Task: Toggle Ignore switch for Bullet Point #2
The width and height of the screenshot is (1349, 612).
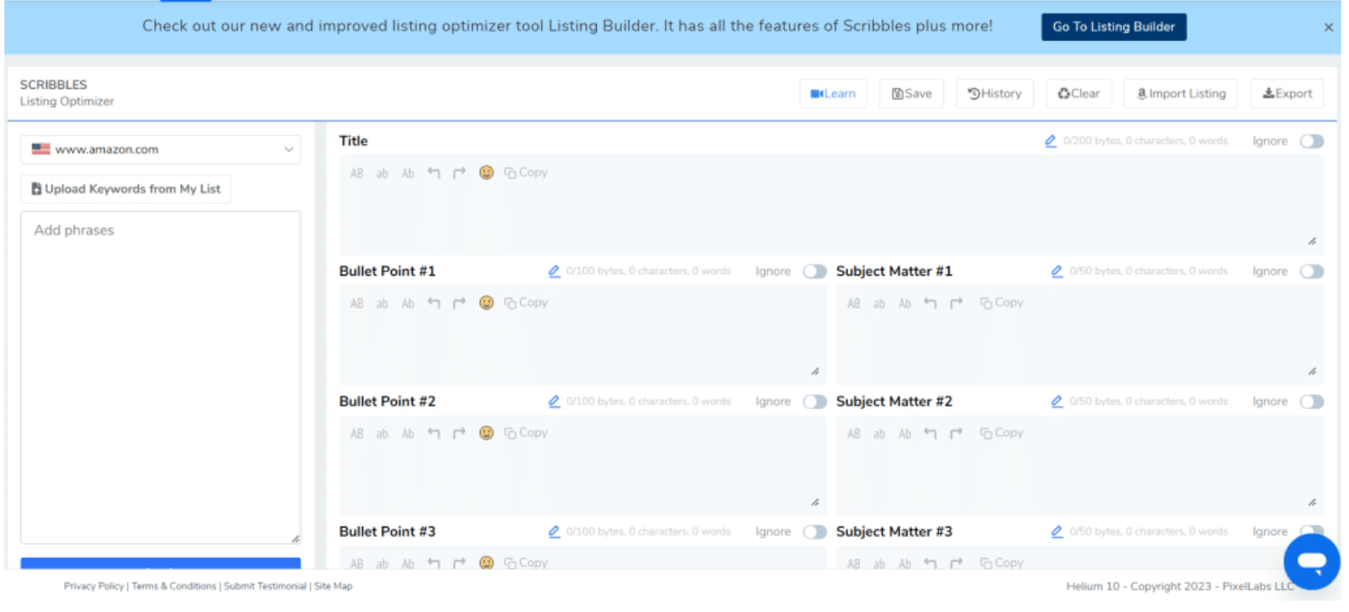Action: 815,401
